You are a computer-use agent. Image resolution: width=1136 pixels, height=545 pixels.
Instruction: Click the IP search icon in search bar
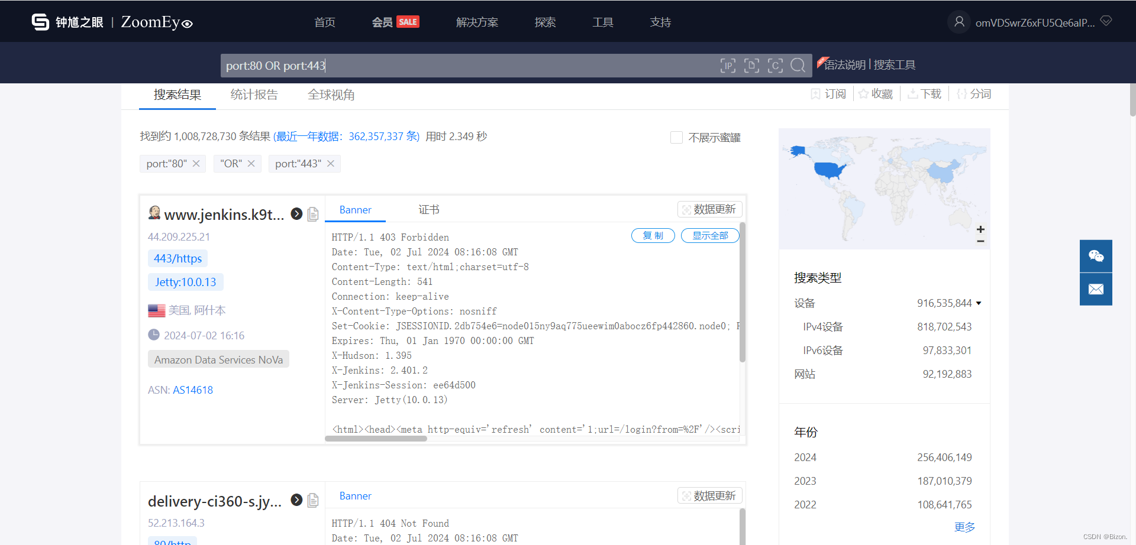click(x=728, y=66)
